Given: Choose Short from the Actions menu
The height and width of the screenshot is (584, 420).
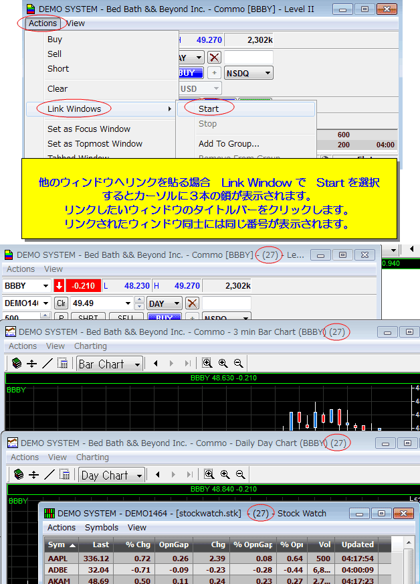Looking at the screenshot, I should (58, 68).
